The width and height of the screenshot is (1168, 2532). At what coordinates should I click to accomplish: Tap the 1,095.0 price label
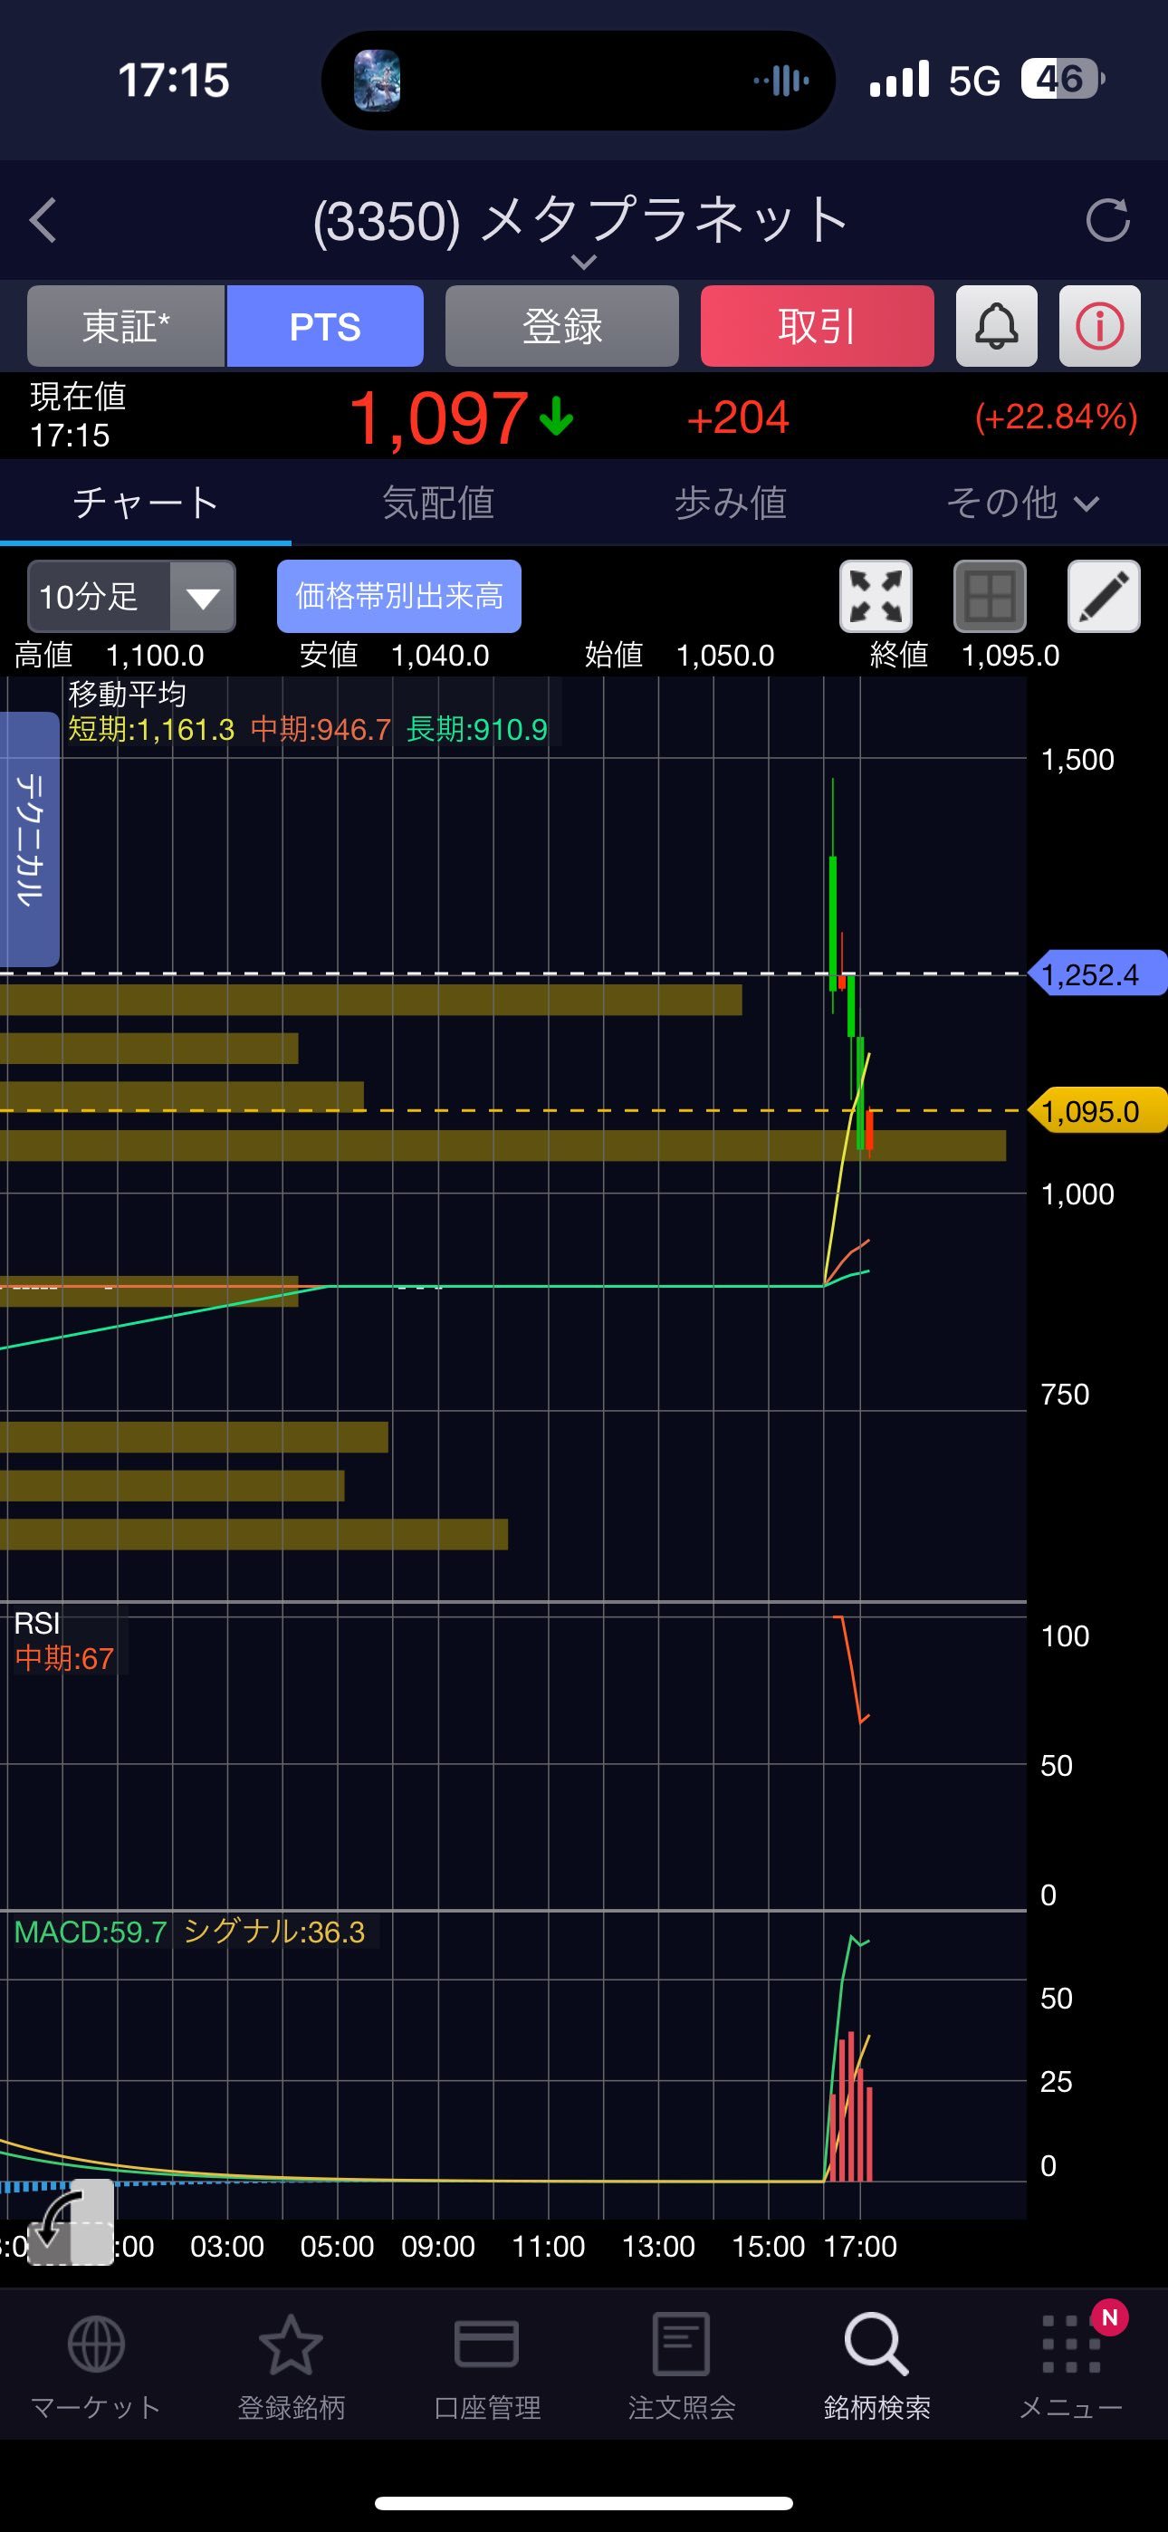click(1097, 1111)
